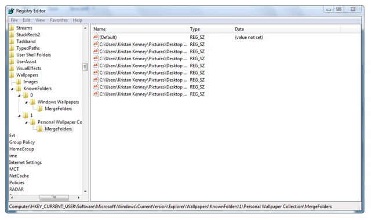371x220 pixels.
Task: Collapse the Personal Wallpaper Collection node
Action: tap(26, 123)
